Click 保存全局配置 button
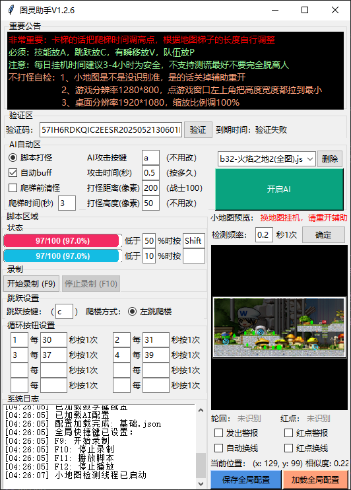 tap(245, 479)
